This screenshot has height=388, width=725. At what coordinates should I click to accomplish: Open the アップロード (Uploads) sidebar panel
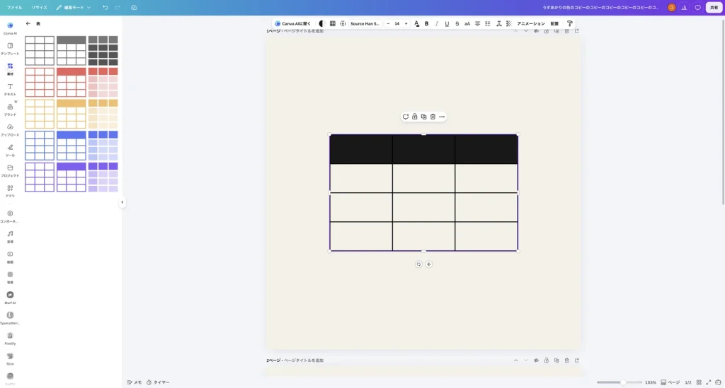pos(10,129)
